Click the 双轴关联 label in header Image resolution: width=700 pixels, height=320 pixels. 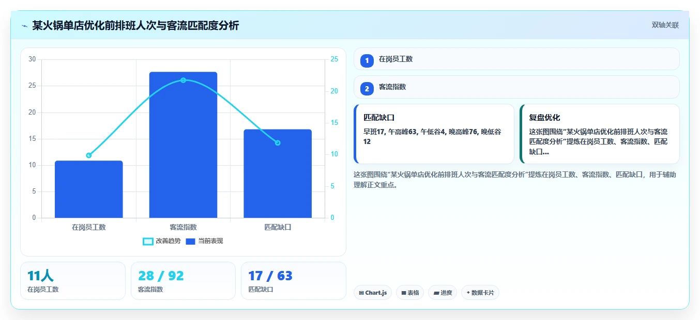click(665, 25)
